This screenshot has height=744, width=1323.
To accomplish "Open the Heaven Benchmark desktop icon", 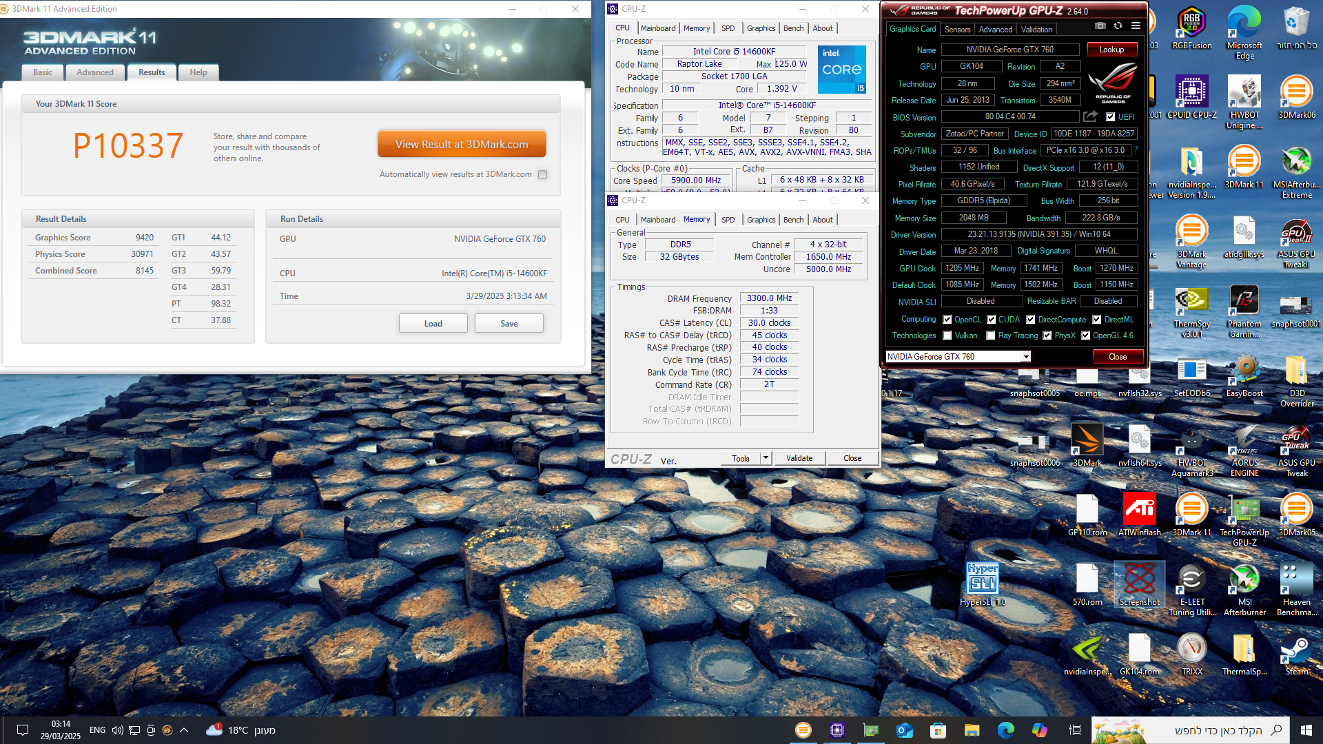I will point(1297,590).
